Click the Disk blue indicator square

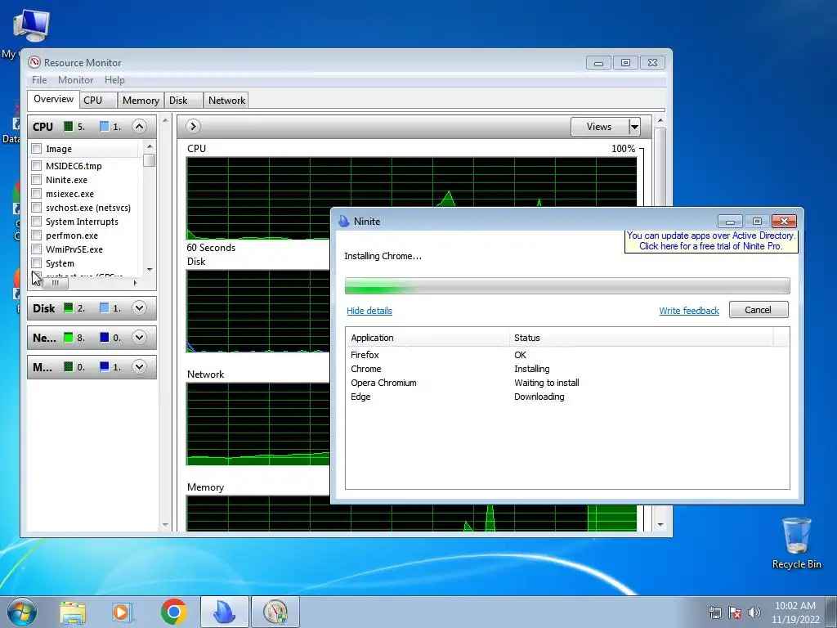click(x=104, y=308)
